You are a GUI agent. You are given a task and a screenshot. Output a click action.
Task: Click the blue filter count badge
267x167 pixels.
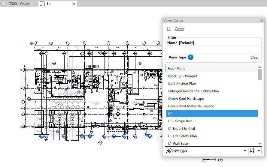click(190, 57)
